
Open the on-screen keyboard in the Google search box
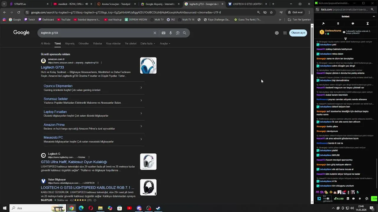point(164,33)
